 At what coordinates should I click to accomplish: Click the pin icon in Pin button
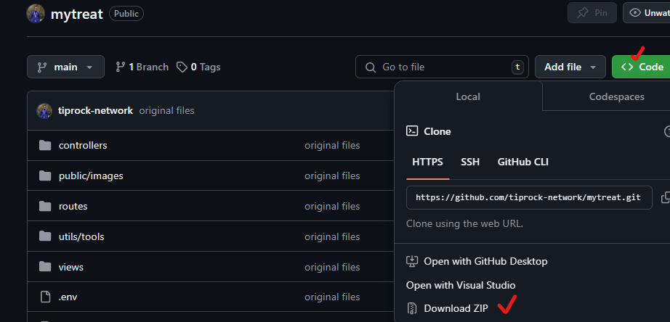coord(582,13)
